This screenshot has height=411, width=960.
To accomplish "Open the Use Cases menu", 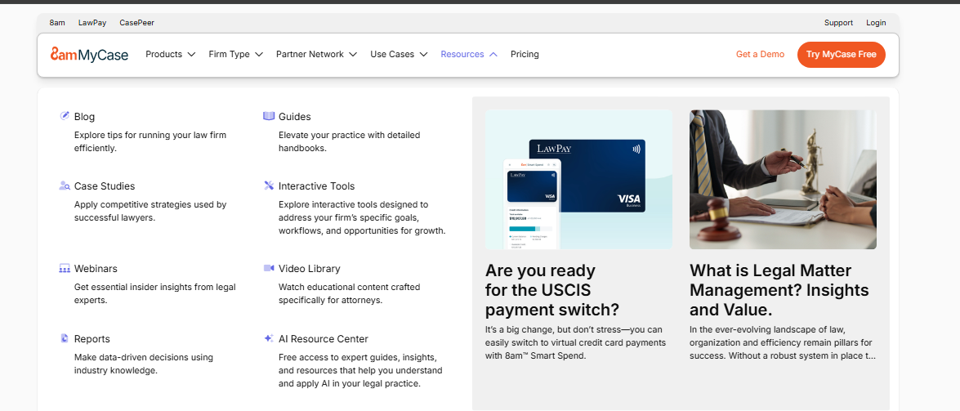I will point(392,55).
